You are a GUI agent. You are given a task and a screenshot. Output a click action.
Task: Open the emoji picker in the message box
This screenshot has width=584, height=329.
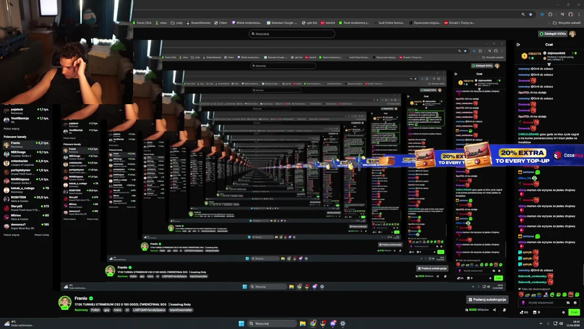point(575,302)
